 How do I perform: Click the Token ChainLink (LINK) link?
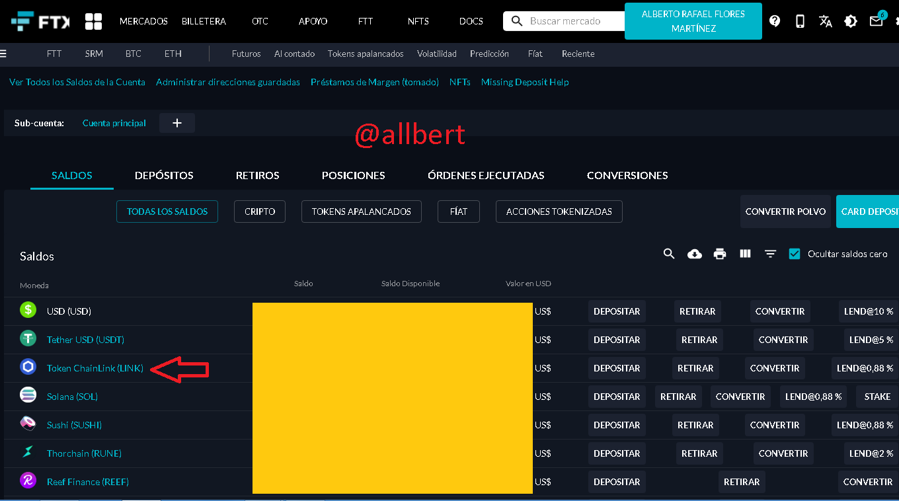point(95,368)
